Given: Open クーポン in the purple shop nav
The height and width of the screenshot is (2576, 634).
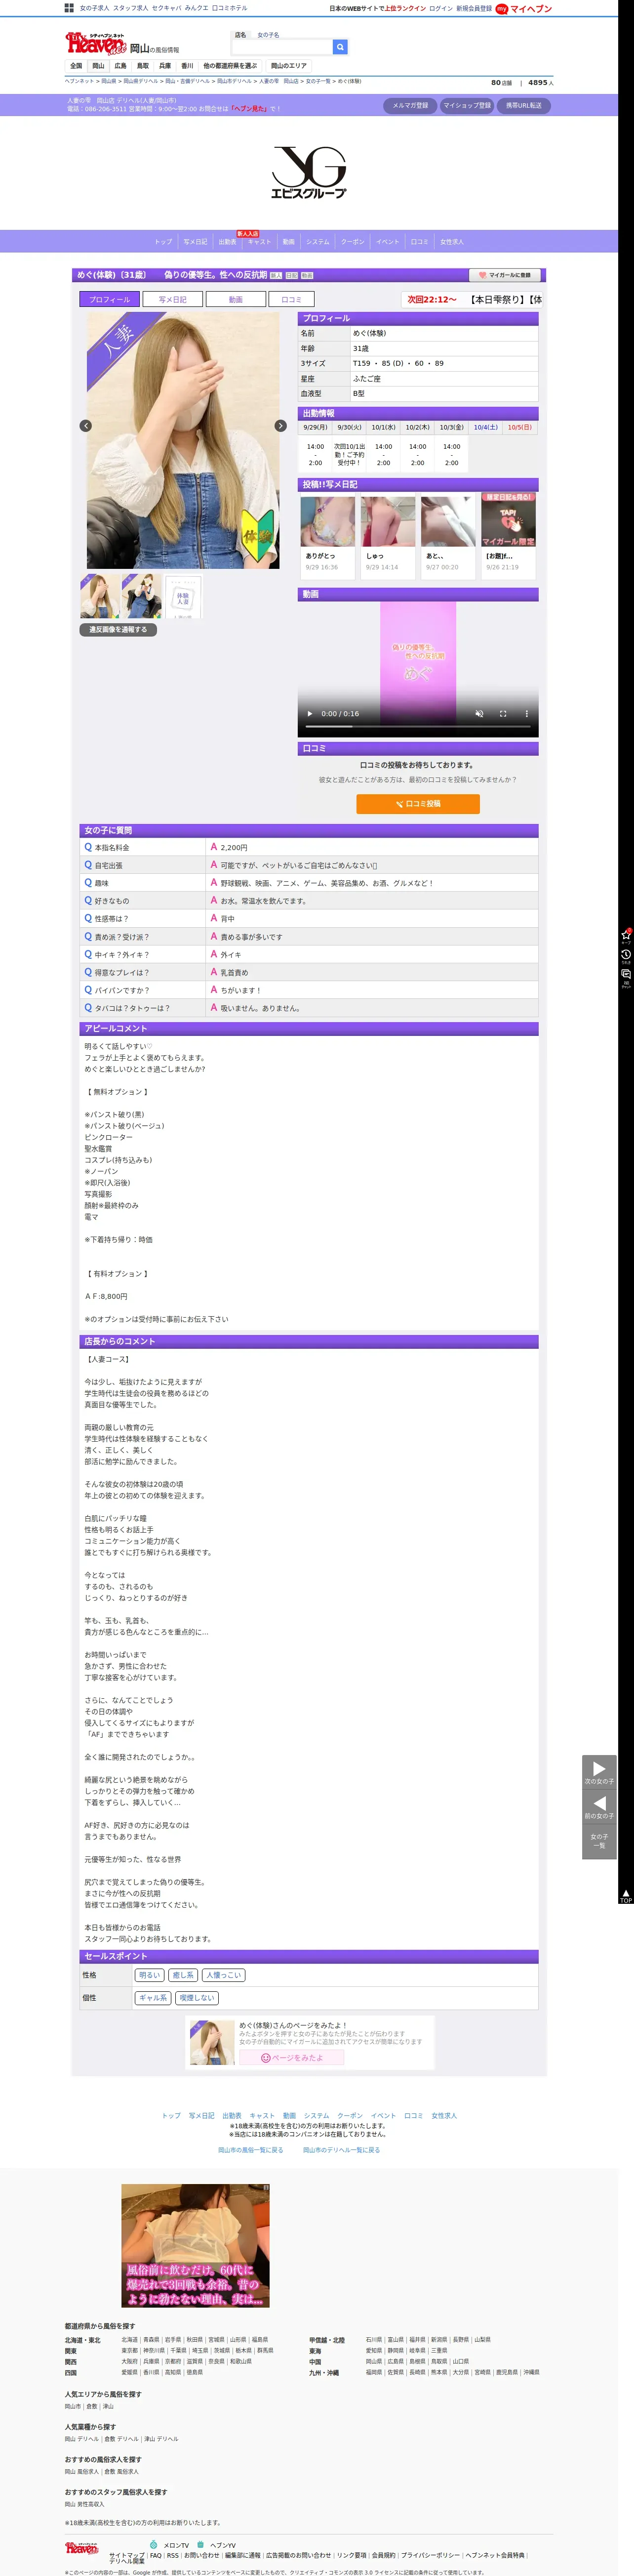Looking at the screenshot, I should [353, 242].
